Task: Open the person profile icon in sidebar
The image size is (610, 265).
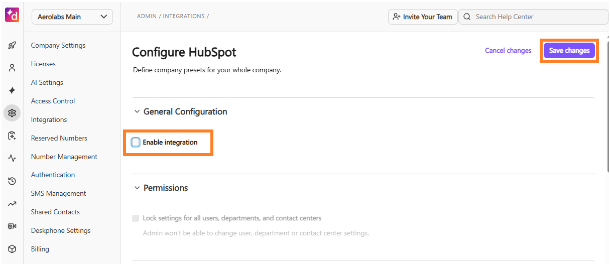Action: point(12,68)
